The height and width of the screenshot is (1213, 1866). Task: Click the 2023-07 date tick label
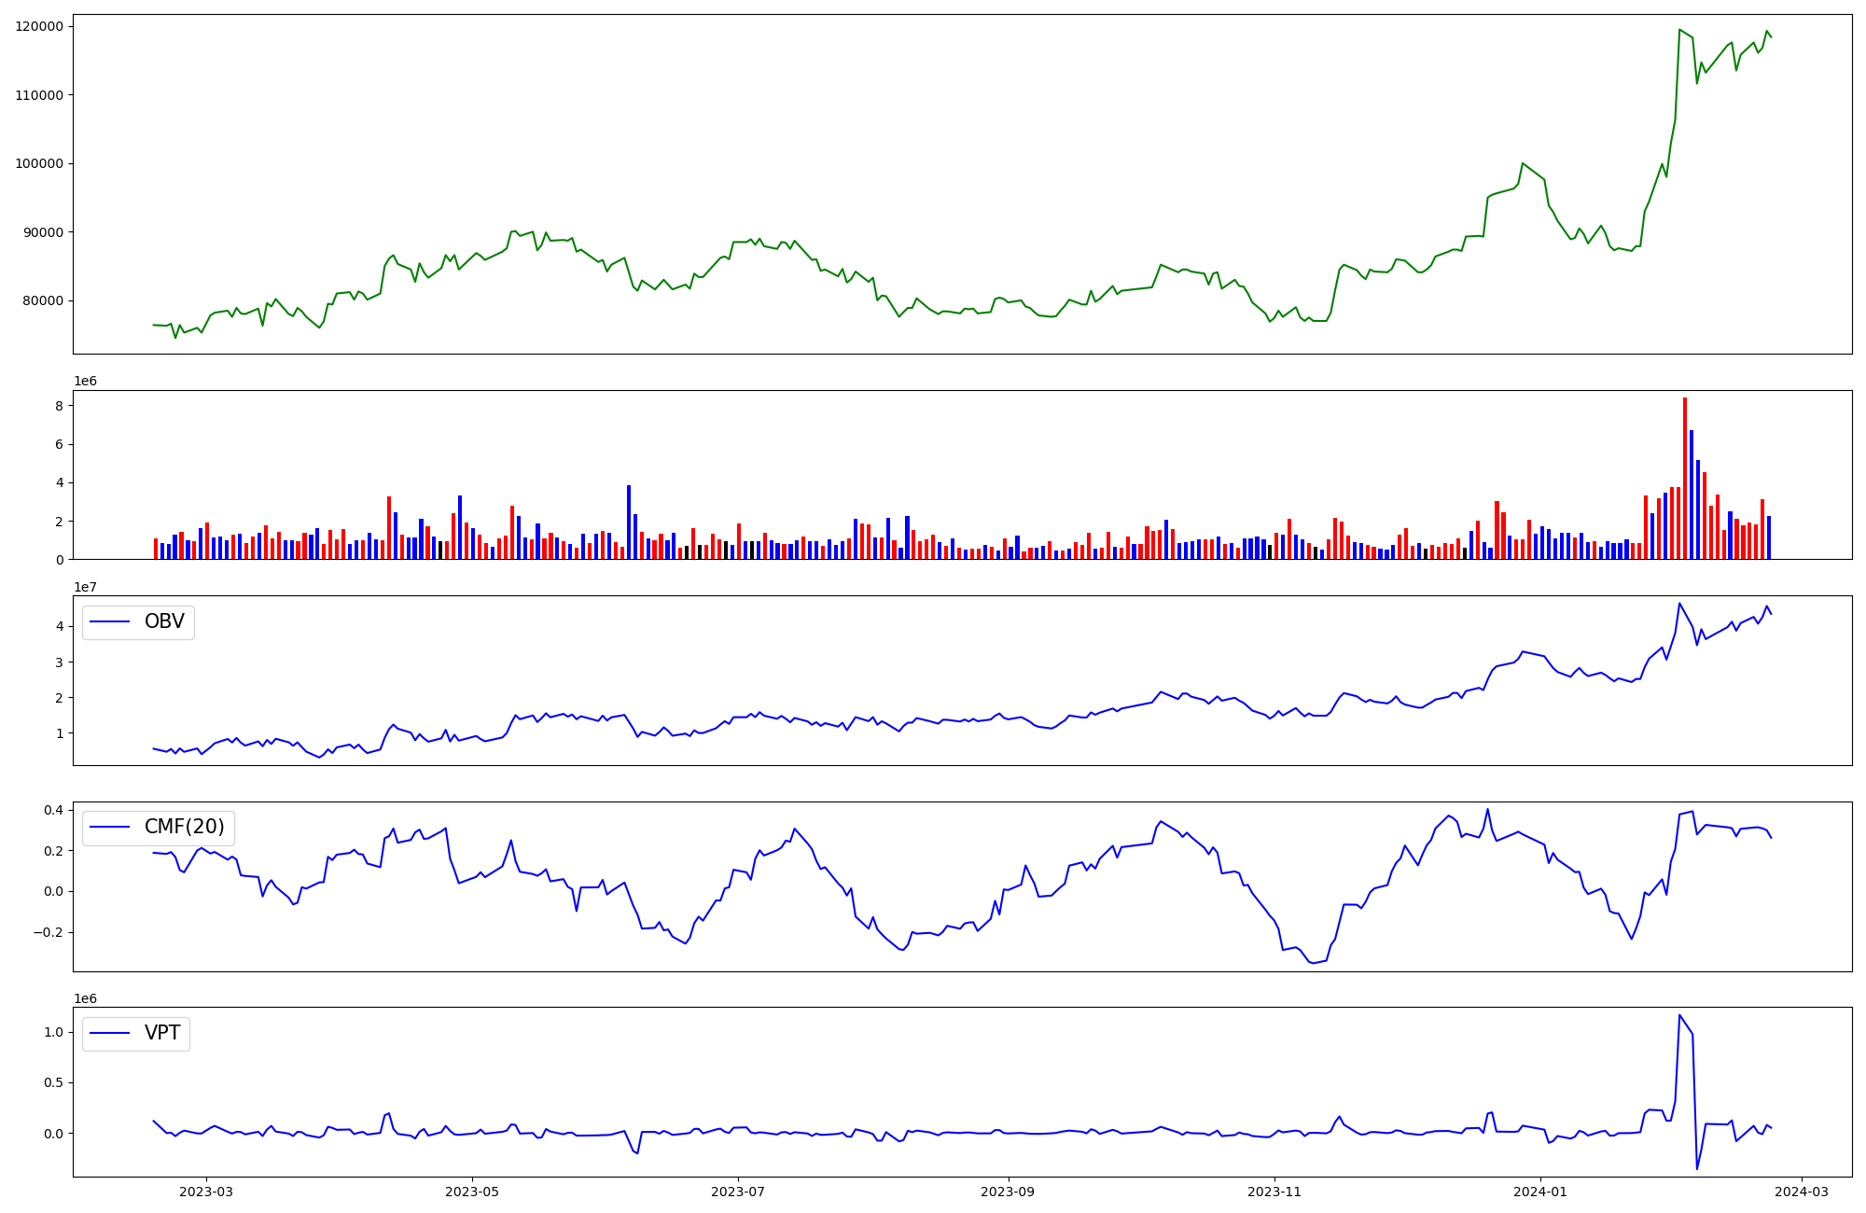(738, 1191)
